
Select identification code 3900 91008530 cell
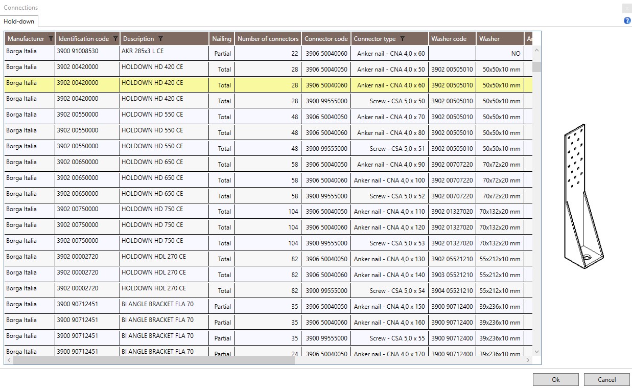click(87, 53)
